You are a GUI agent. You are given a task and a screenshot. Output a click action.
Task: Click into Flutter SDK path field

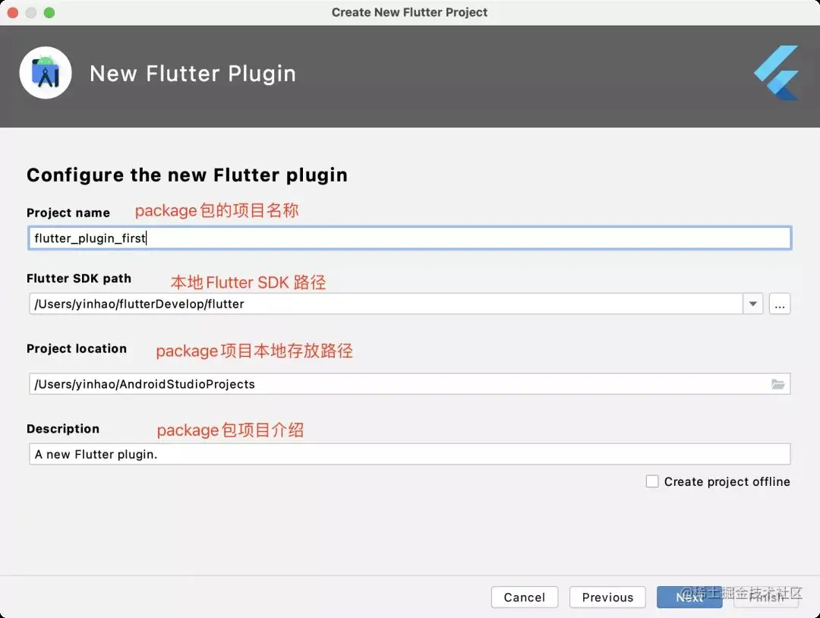tap(386, 304)
